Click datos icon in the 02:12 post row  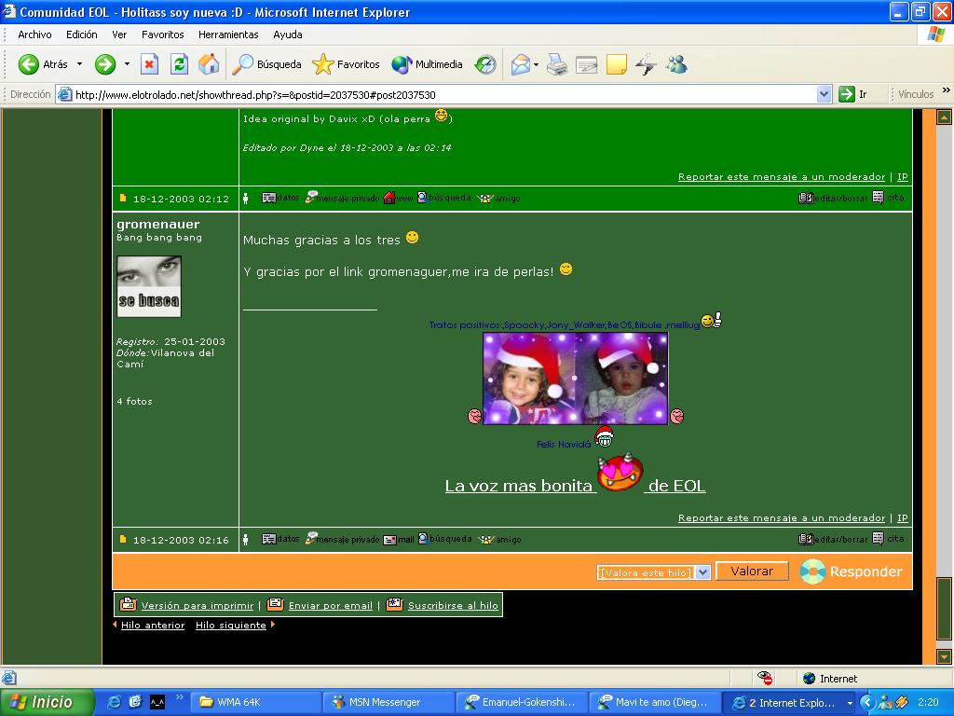point(279,198)
